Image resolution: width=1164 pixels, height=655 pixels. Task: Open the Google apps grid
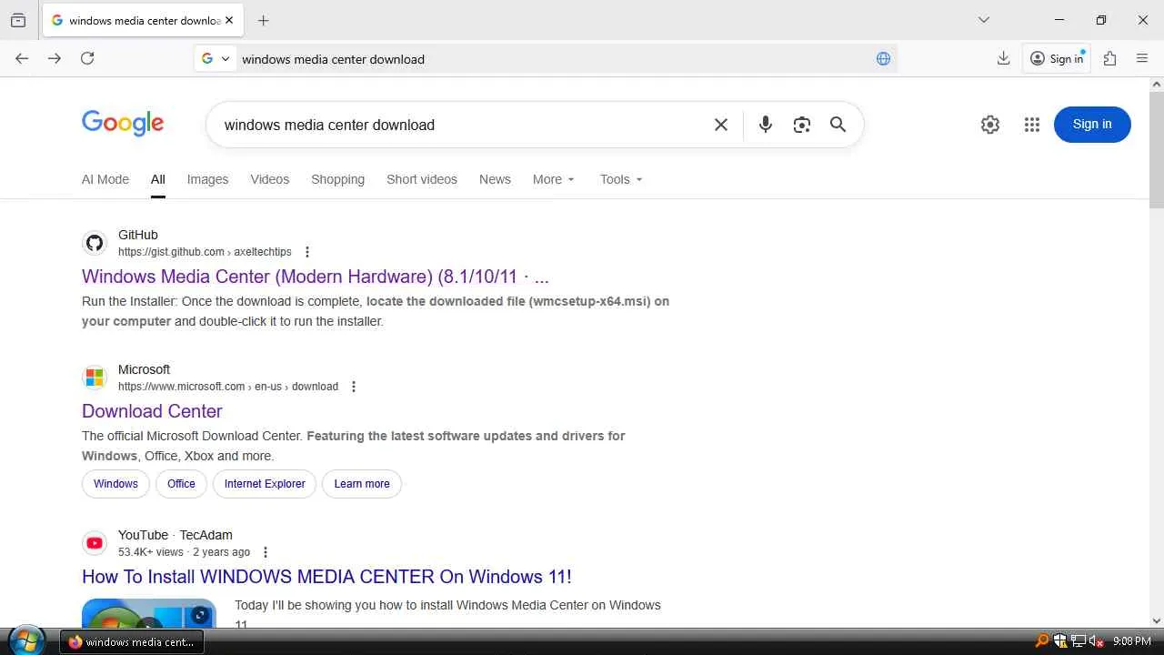tap(1031, 125)
